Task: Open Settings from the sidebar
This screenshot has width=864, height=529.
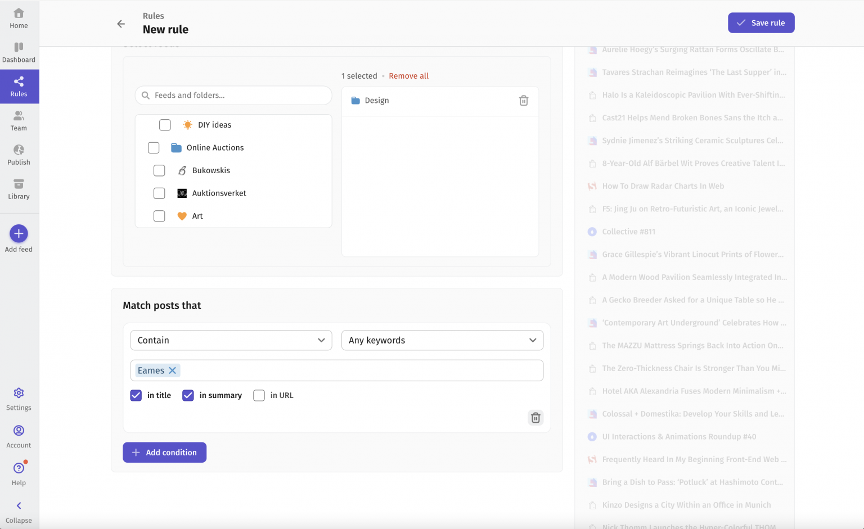Action: click(19, 399)
